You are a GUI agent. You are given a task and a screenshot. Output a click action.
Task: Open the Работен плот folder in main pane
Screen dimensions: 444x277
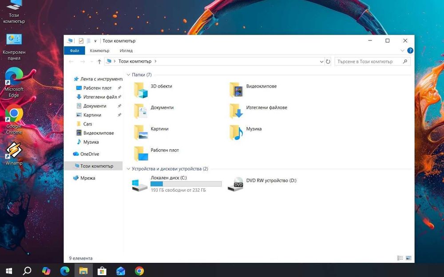tap(156, 154)
